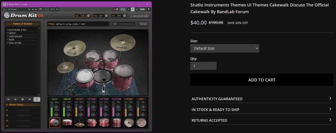Toggle the R automation read button
Viewport: 336px width, 133px height.
coord(133,9)
